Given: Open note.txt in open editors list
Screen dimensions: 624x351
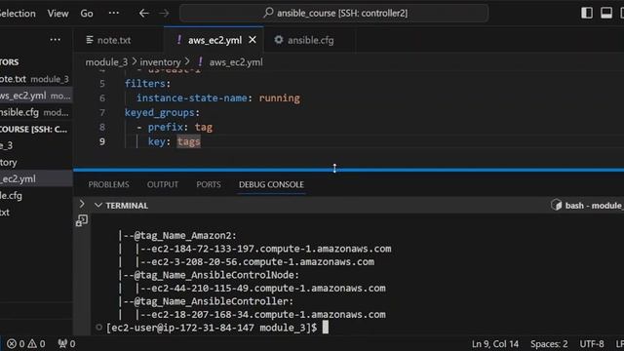Looking at the screenshot, I should 36,79.
